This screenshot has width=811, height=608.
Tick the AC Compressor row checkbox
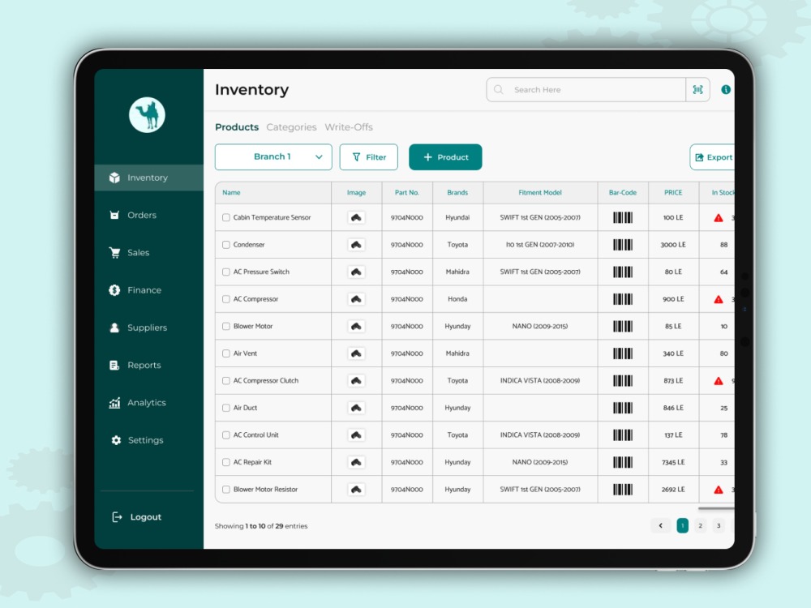(x=226, y=299)
